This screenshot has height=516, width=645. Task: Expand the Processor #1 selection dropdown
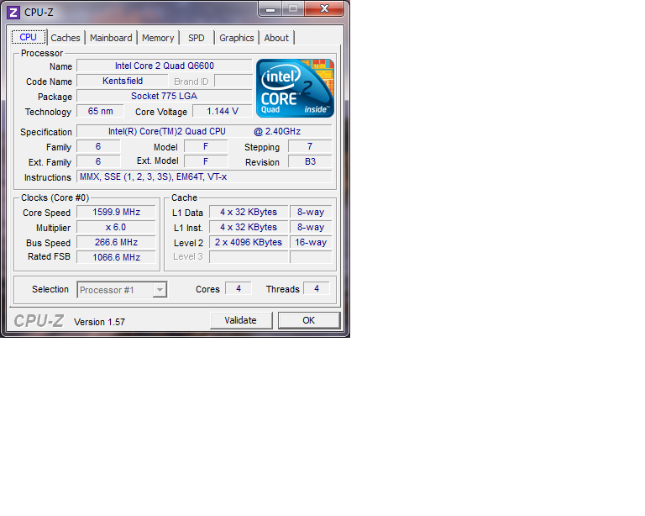click(x=160, y=290)
